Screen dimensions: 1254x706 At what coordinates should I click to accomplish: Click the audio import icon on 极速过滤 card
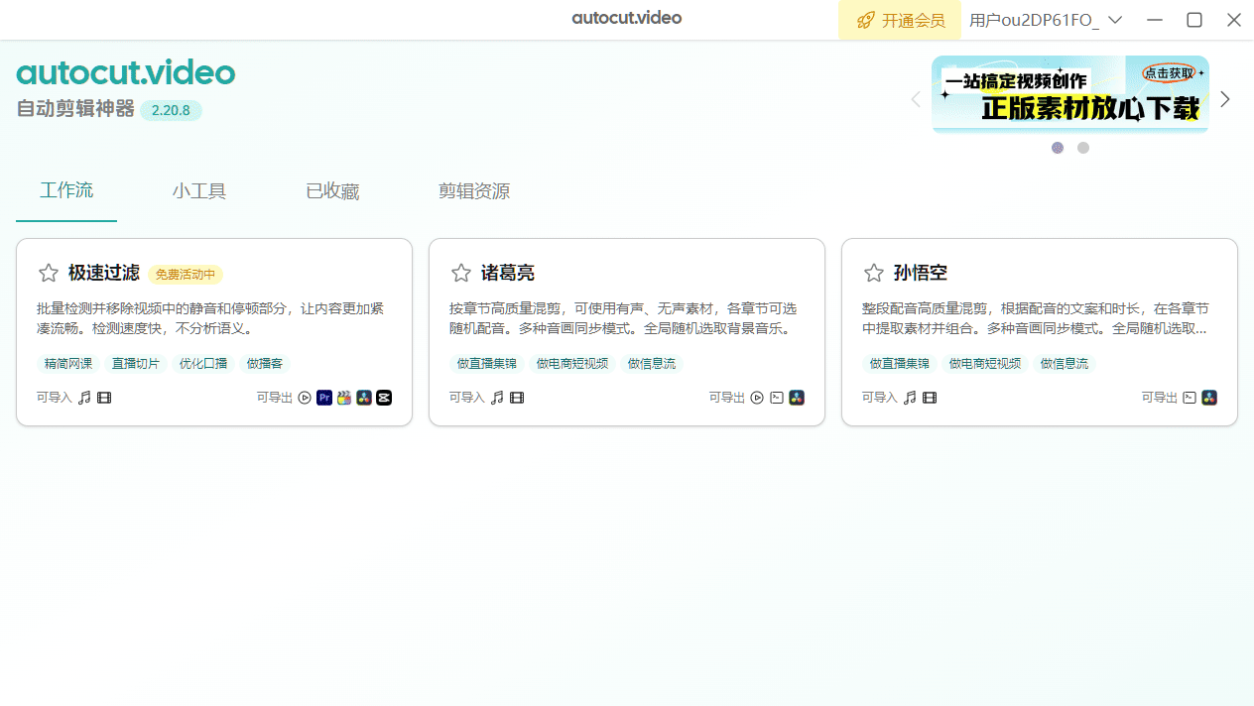point(84,398)
